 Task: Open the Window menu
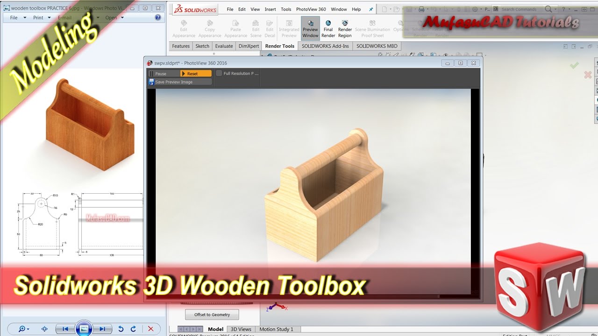pos(339,9)
